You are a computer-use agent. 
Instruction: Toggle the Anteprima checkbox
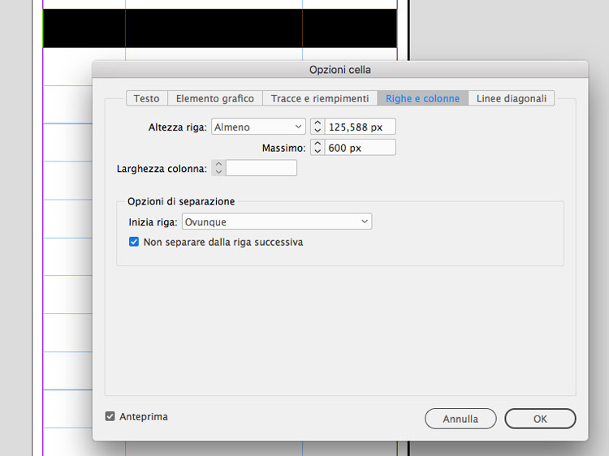click(110, 416)
